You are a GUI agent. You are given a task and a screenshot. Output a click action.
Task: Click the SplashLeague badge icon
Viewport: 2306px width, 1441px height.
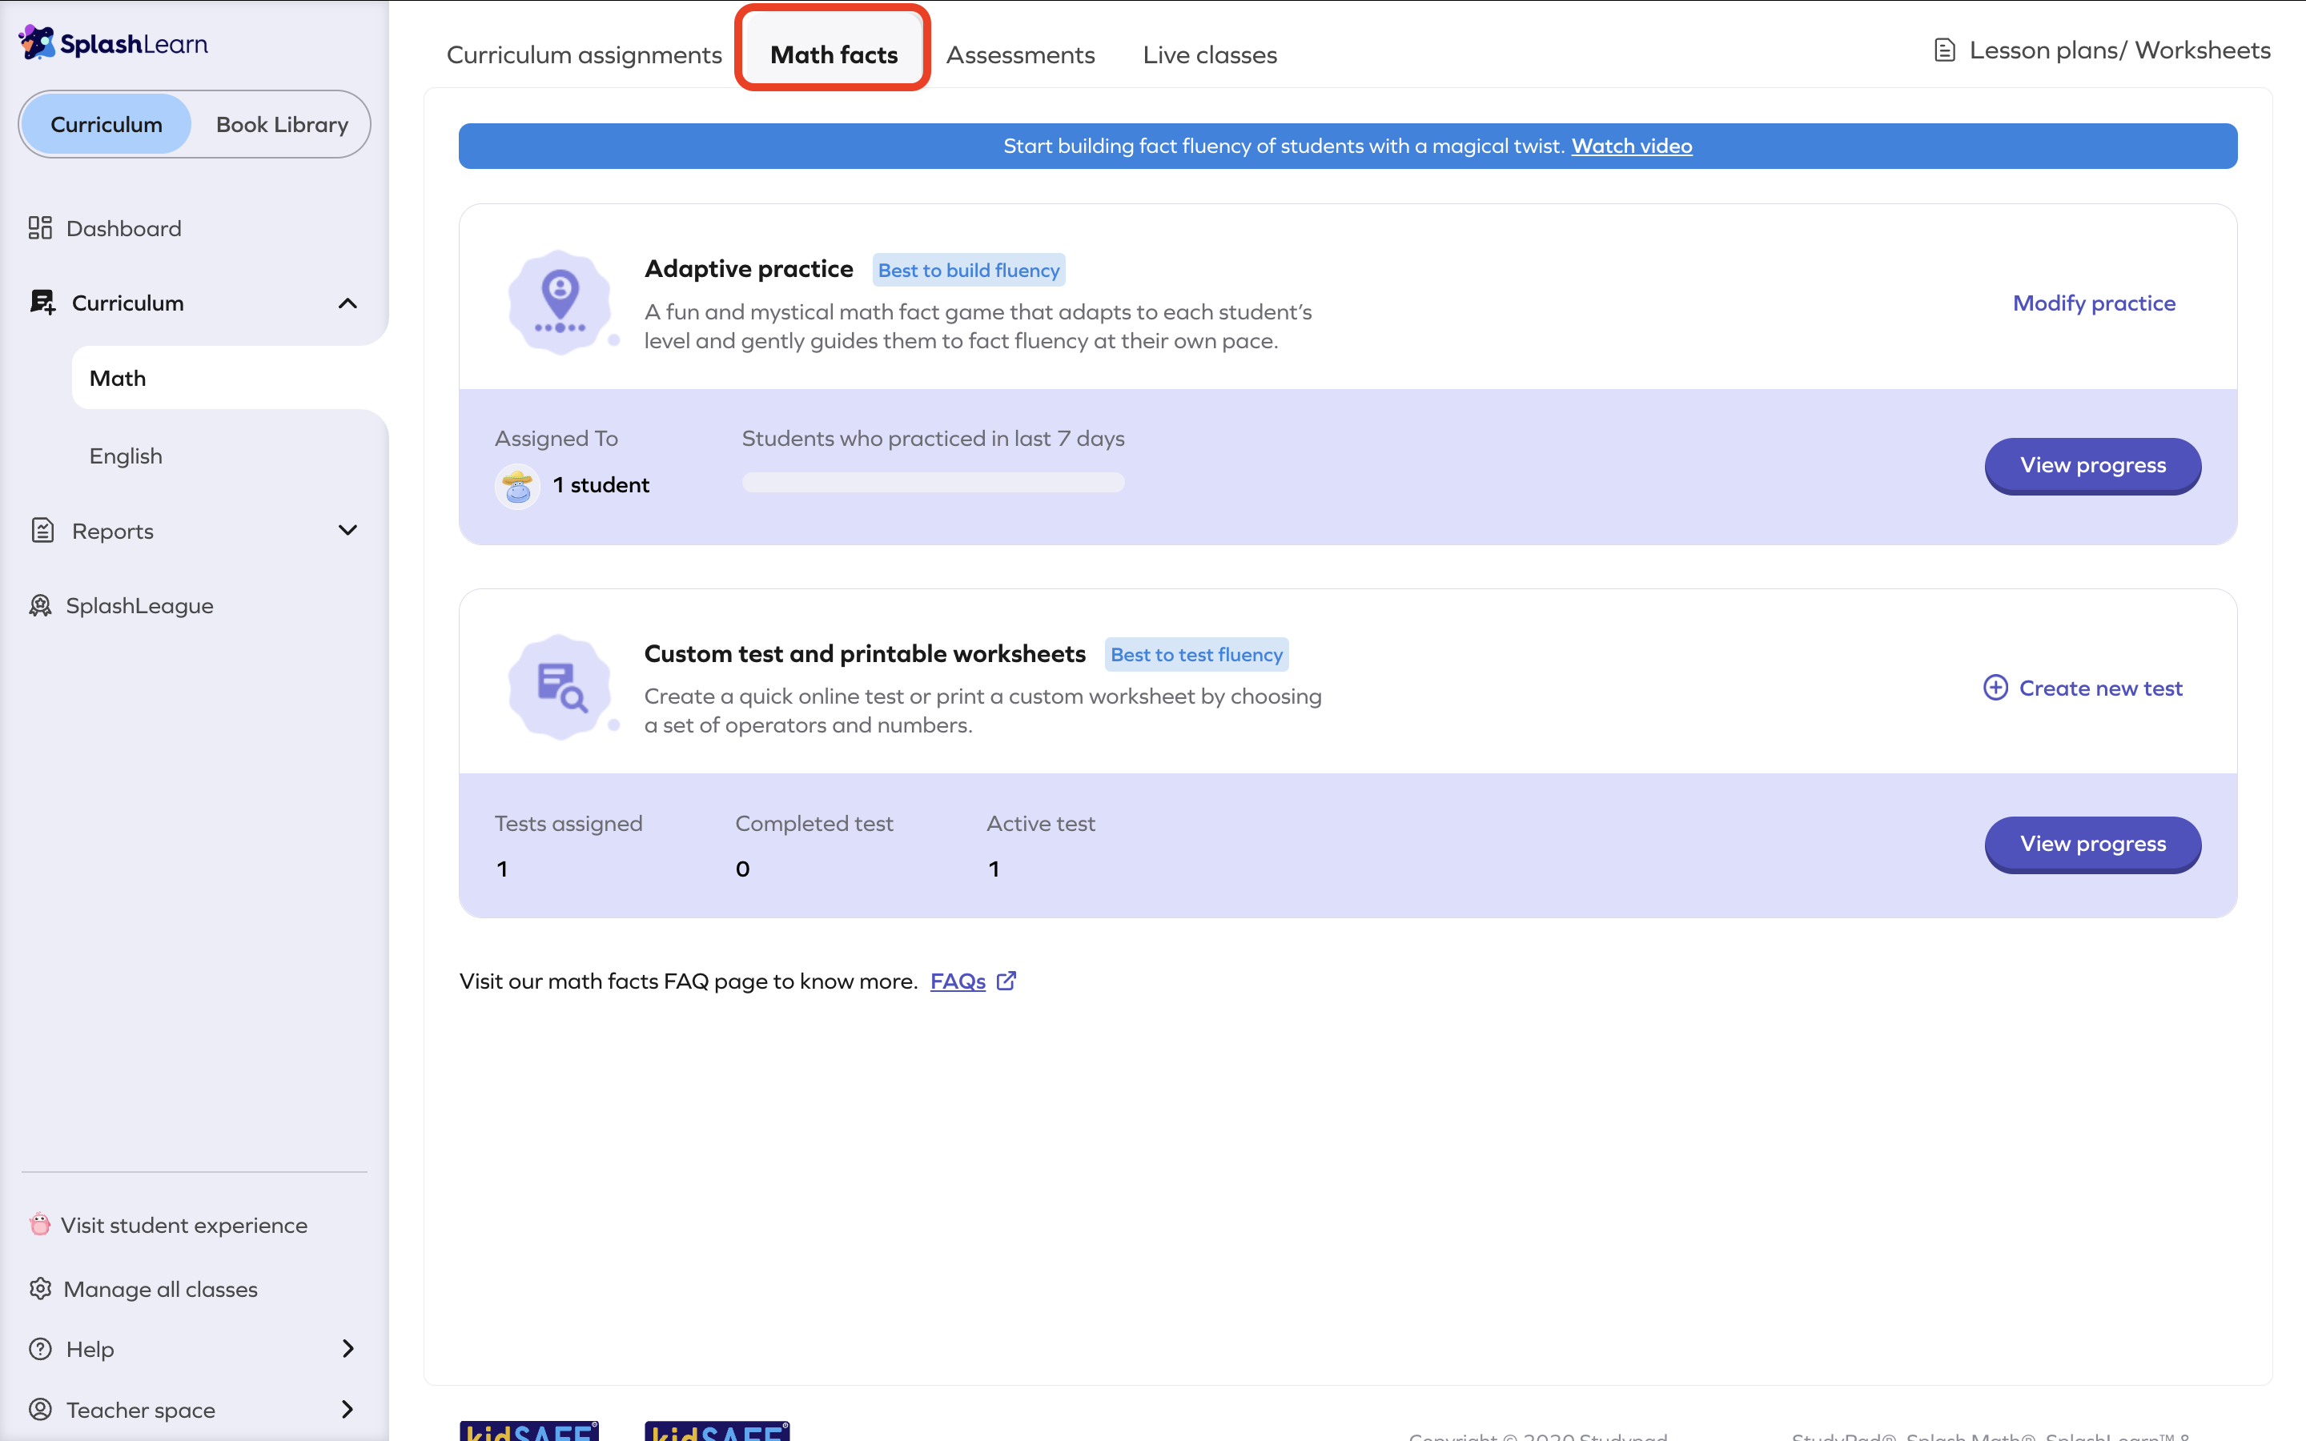pyautogui.click(x=40, y=605)
